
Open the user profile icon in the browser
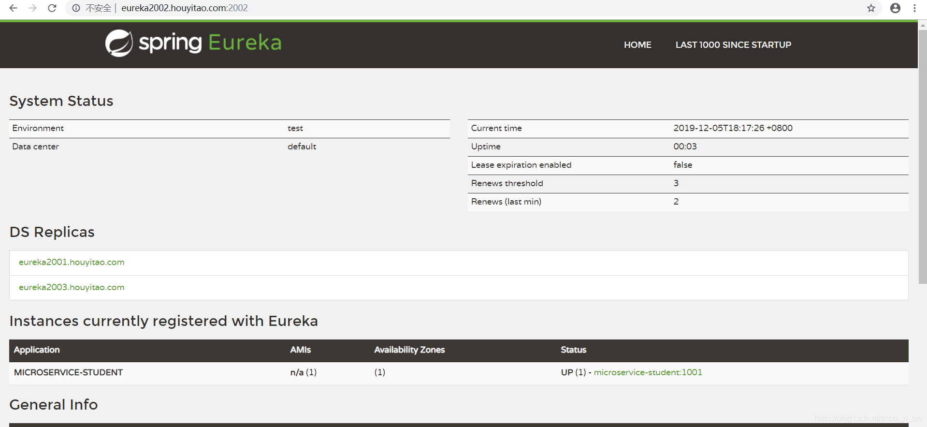tap(895, 8)
